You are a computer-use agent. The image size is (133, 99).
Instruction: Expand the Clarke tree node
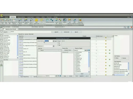pyautogui.click(x=75, y=63)
